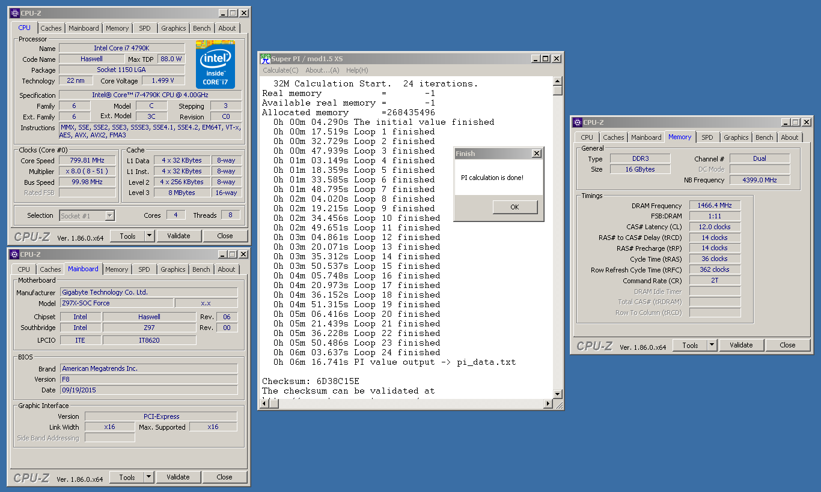Open the Memory tab in the top-left CPU-Z window

(x=117, y=28)
